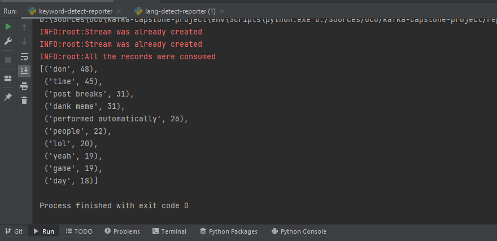Viewport: 497px width, 241px height.
Task: Click the ('lol', 20) output row
Action: pyautogui.click(x=71, y=144)
